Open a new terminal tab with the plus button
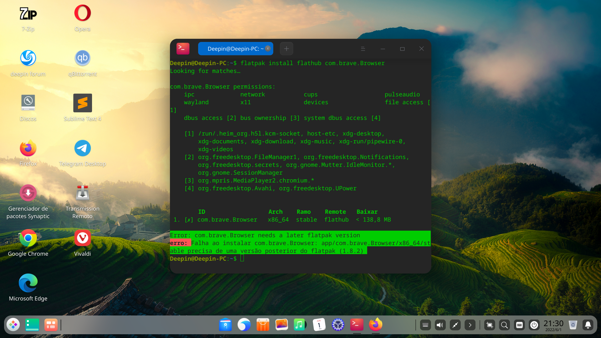601x338 pixels. pyautogui.click(x=286, y=49)
